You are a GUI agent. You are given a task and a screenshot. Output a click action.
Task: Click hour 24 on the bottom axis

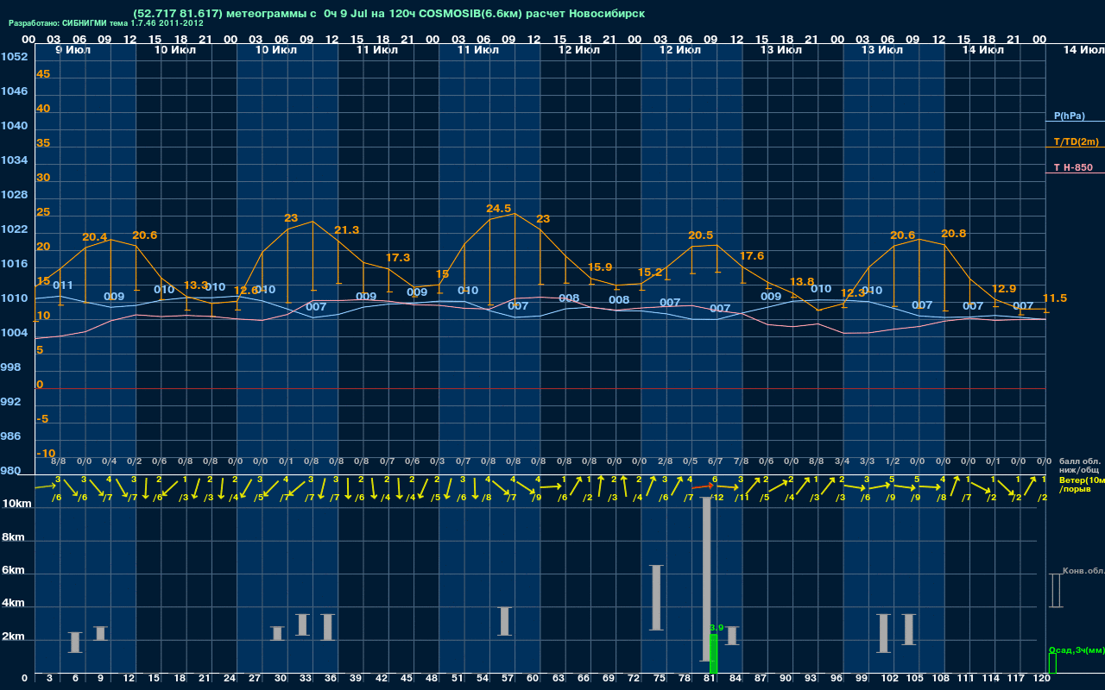coord(230,680)
